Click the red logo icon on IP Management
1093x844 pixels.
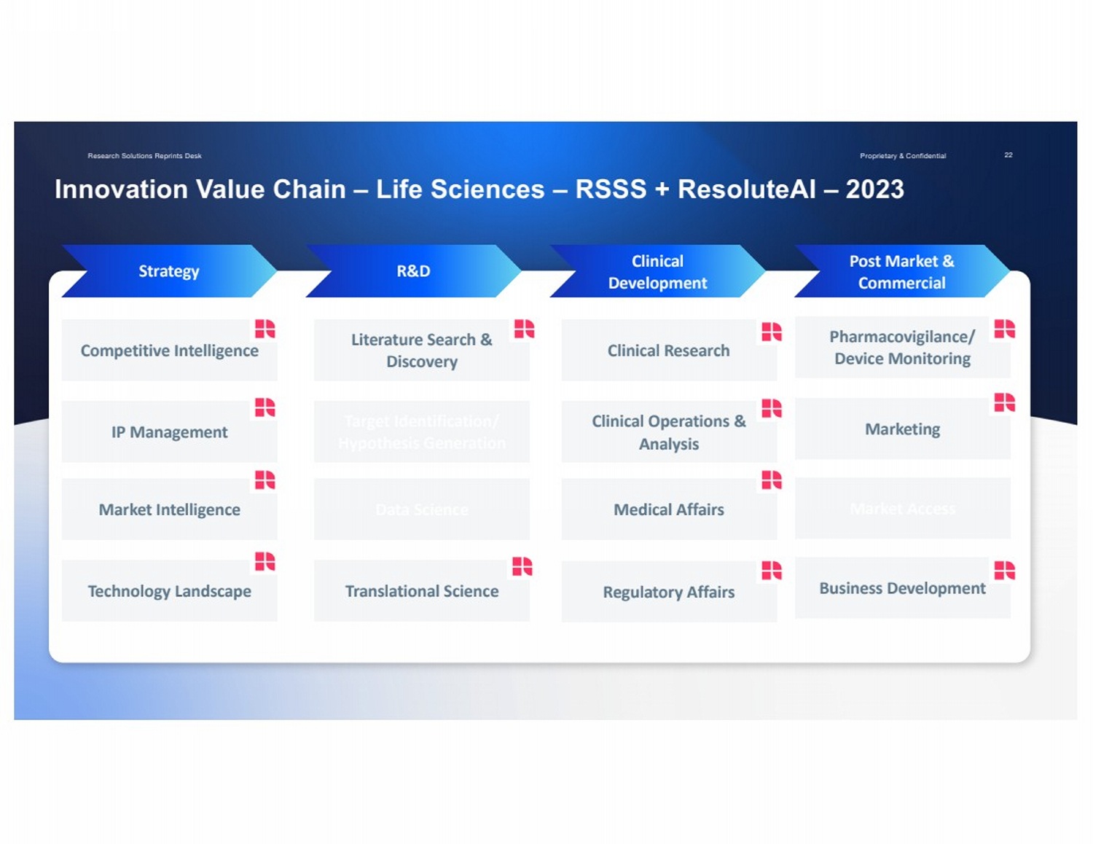[x=265, y=407]
